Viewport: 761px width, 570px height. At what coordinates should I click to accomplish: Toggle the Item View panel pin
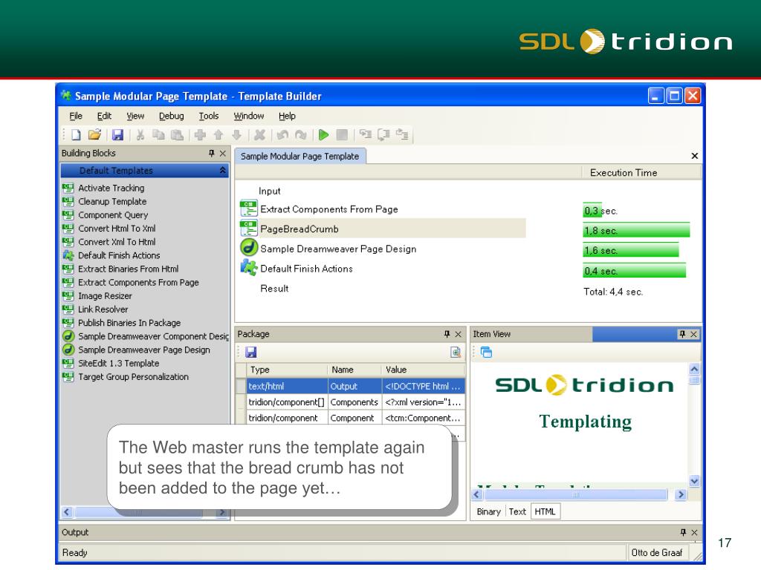pos(682,334)
